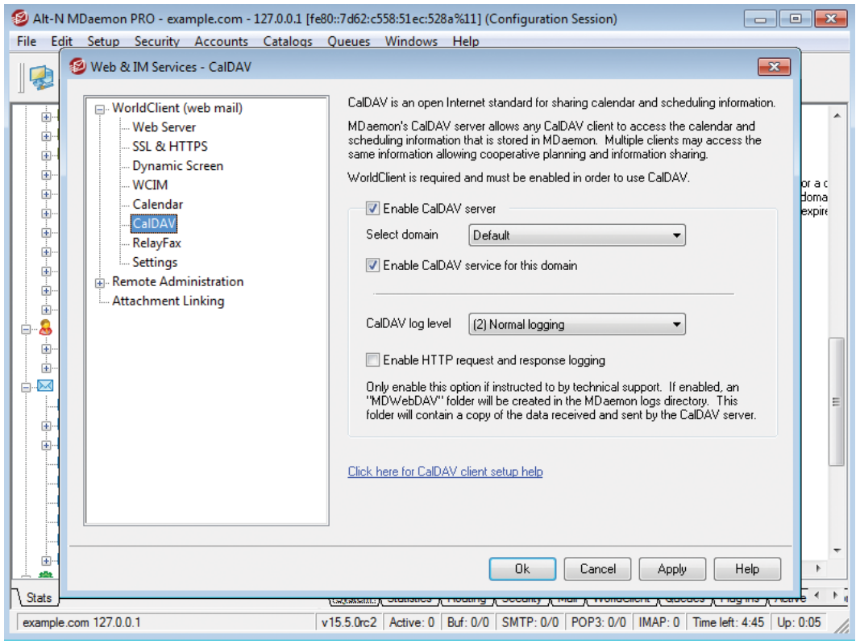Open the Catalogs menu
The height and width of the screenshot is (644, 860).
pos(288,41)
